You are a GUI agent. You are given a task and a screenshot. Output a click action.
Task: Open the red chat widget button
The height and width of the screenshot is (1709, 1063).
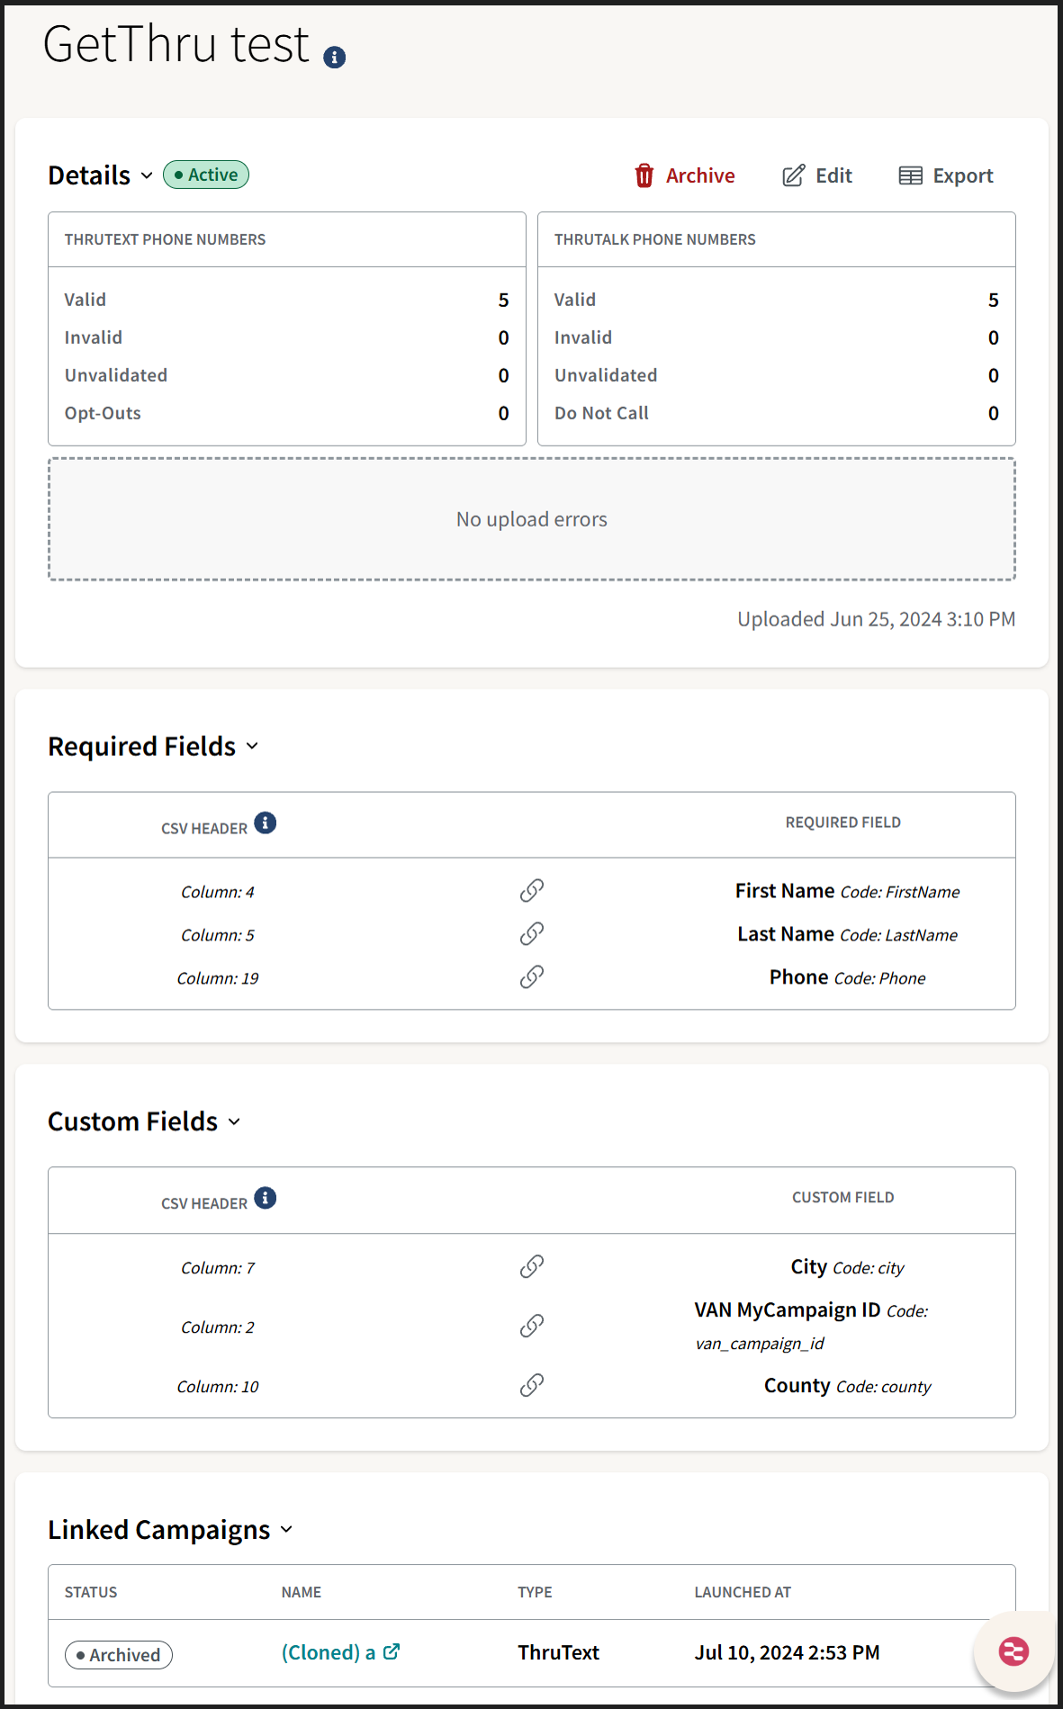point(1013,1651)
